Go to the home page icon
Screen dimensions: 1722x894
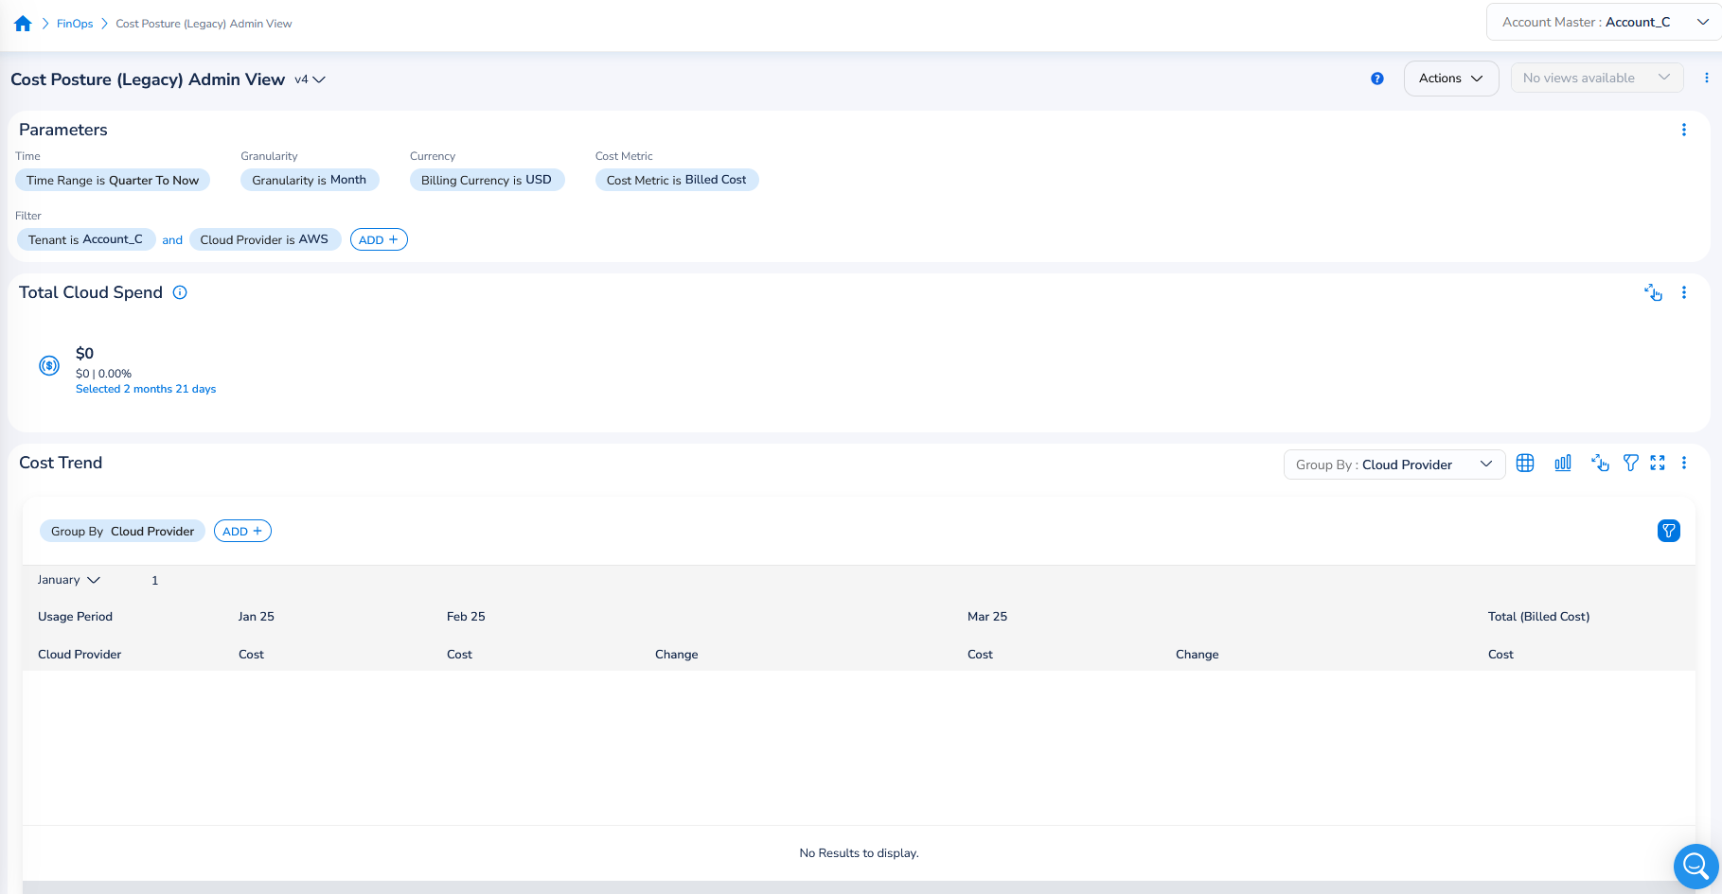tap(23, 24)
